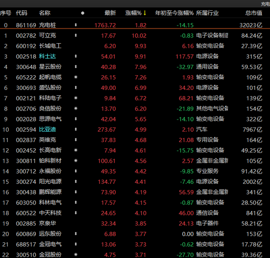Click year-to-date value 0.00 of 远东股份

(x=188, y=234)
